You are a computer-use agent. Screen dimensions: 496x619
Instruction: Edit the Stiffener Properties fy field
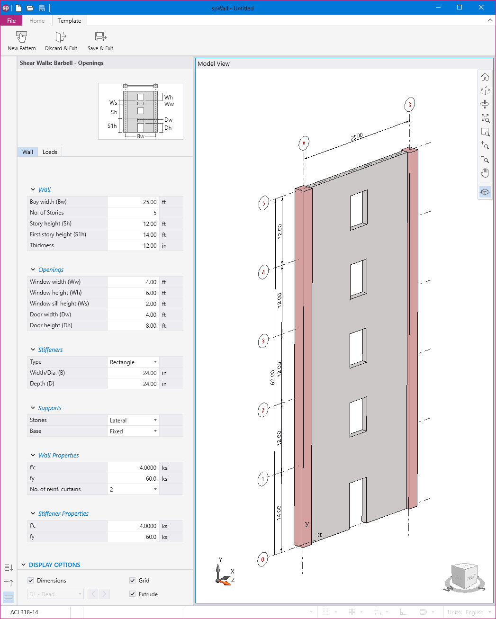pyautogui.click(x=133, y=537)
